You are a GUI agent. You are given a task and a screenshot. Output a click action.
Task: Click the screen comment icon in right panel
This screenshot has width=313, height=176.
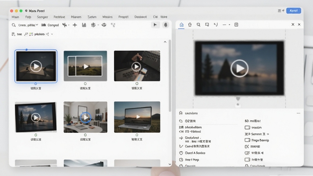click(207, 25)
